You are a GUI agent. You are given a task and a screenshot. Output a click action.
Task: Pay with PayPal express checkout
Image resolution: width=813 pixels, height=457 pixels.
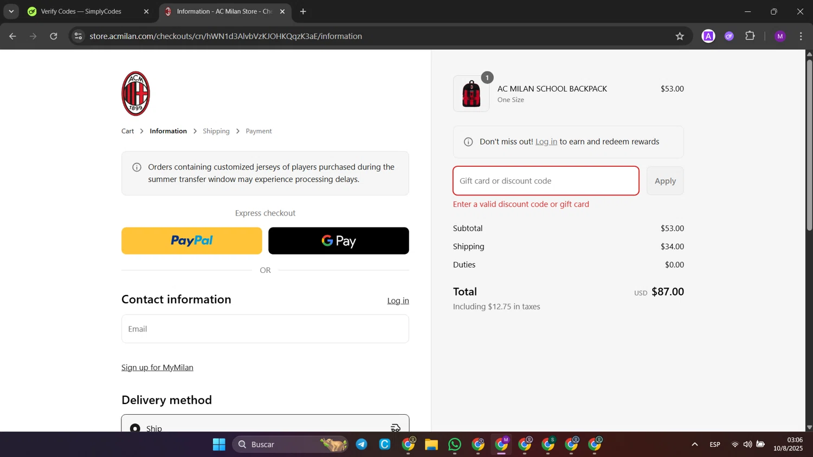[191, 241]
